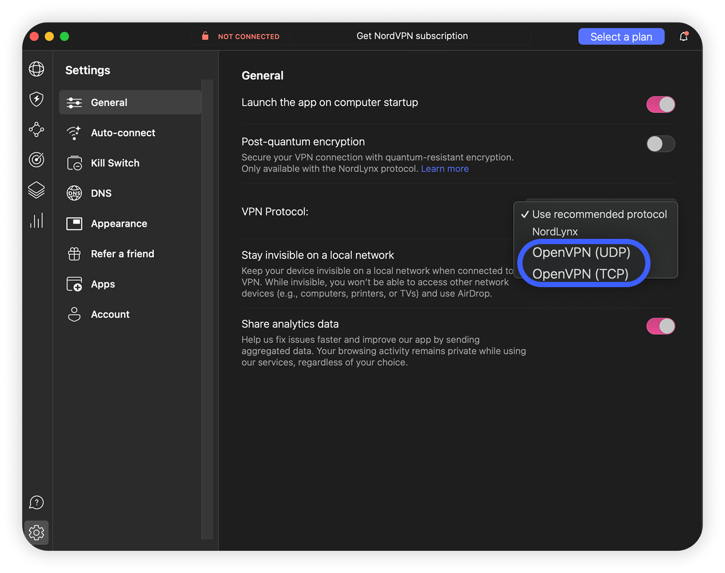Open the Kill Switch settings section
The width and height of the screenshot is (725, 573).
(115, 163)
